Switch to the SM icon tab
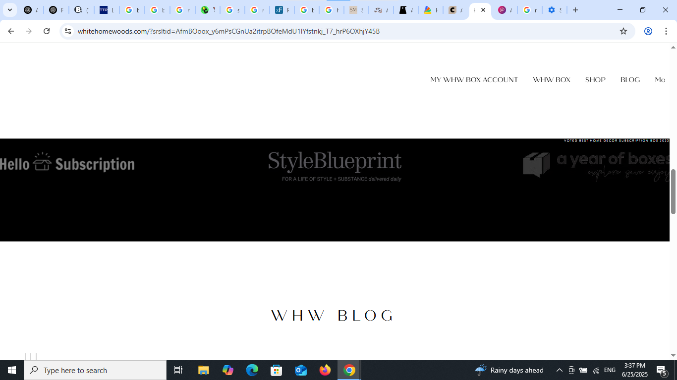677x380 pixels. click(x=356, y=10)
